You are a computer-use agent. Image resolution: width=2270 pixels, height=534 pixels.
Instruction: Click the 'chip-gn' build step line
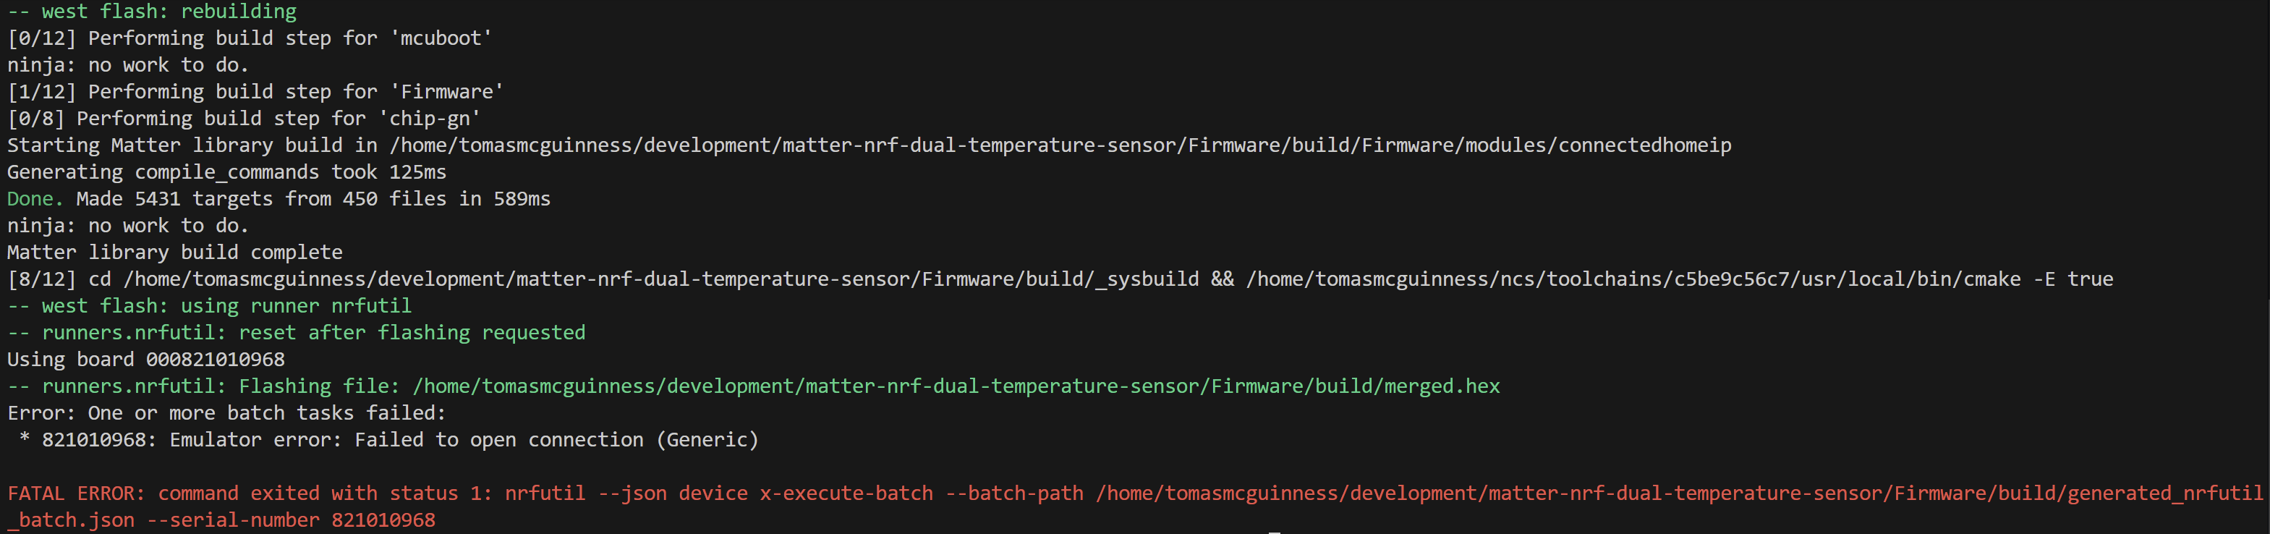point(243,118)
